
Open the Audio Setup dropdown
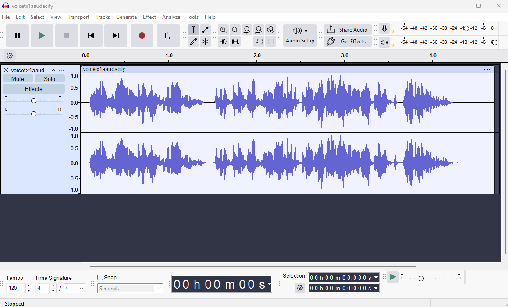[300, 35]
